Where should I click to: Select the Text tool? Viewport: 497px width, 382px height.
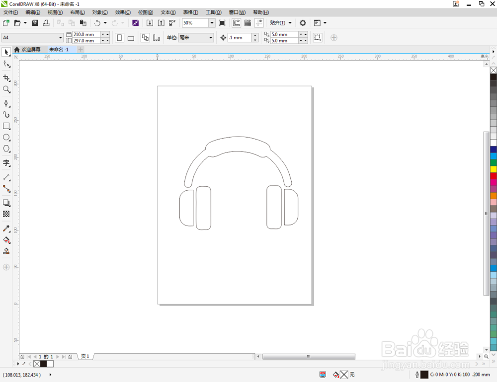(x=6, y=163)
